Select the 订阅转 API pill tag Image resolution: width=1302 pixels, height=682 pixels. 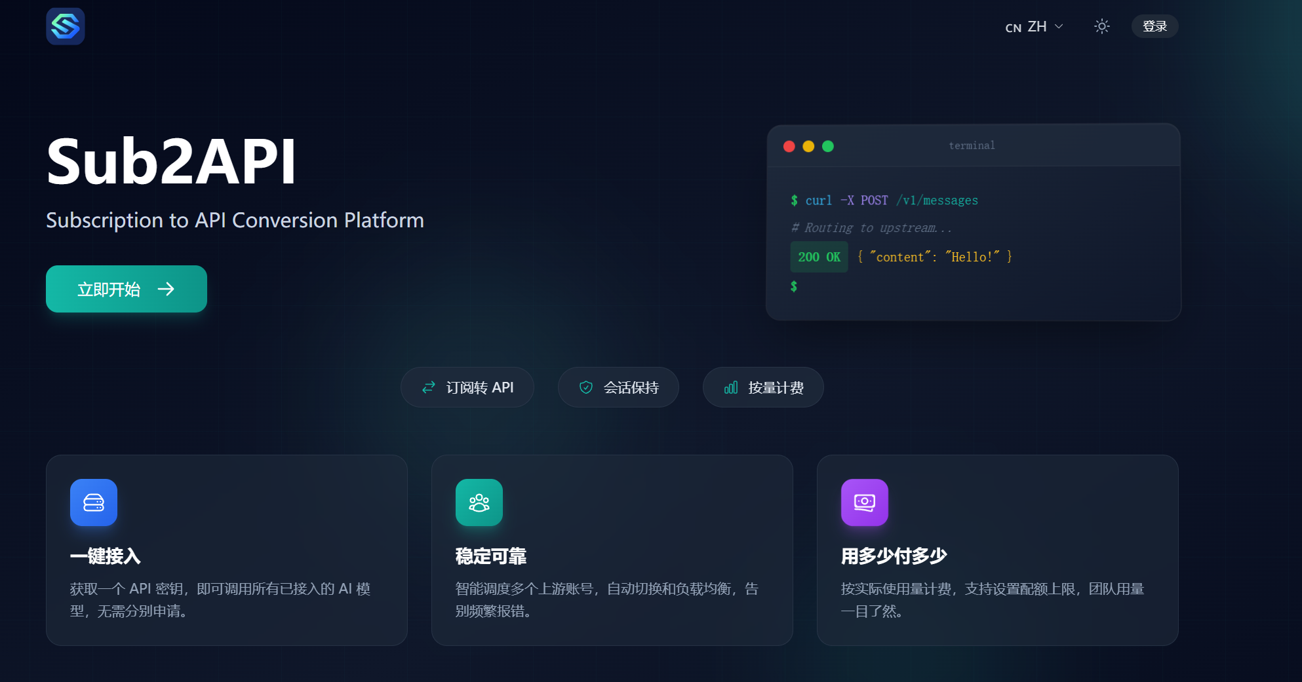(x=467, y=387)
